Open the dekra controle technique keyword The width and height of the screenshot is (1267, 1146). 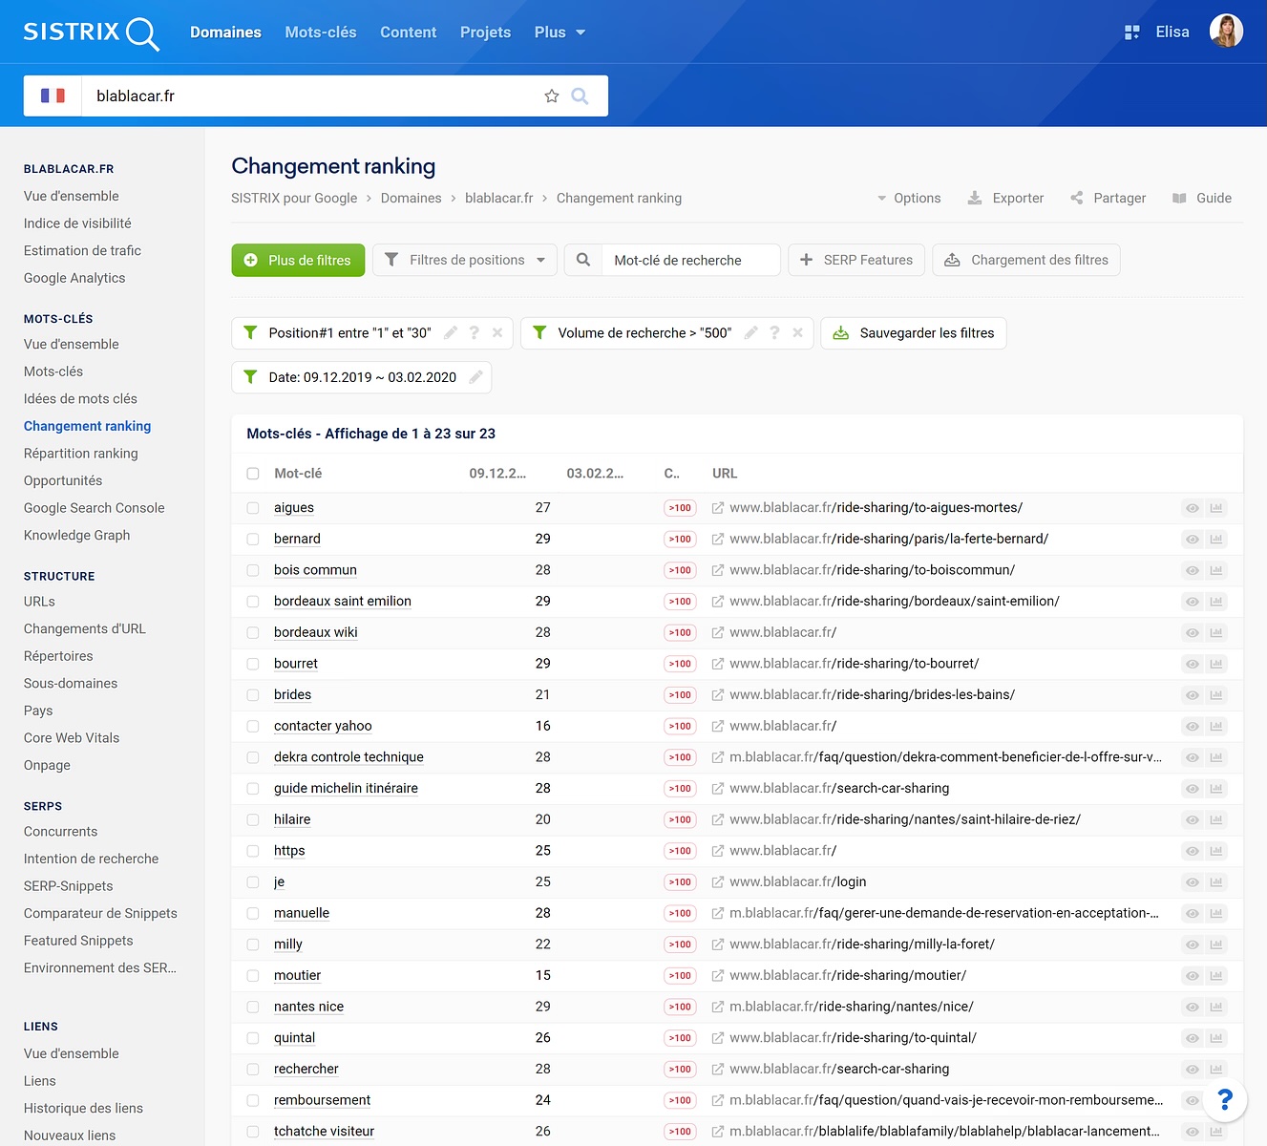point(348,757)
